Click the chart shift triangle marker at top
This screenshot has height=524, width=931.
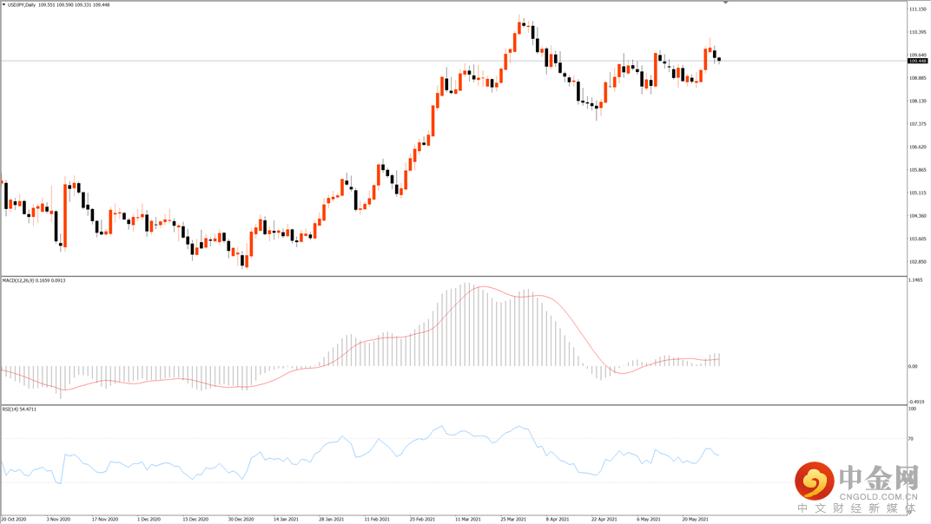(x=725, y=3)
